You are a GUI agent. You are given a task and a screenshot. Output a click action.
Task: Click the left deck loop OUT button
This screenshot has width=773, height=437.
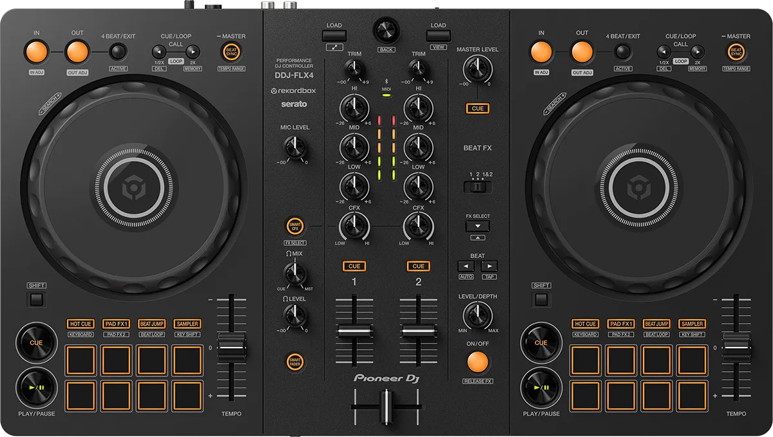click(x=77, y=51)
